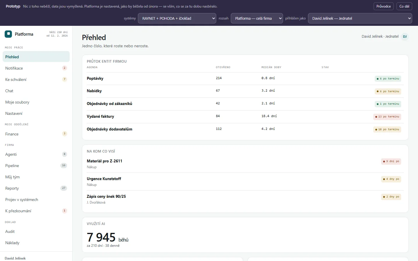The image size is (418, 261).
Task: Open the rozsah dropdown
Action: [257, 18]
